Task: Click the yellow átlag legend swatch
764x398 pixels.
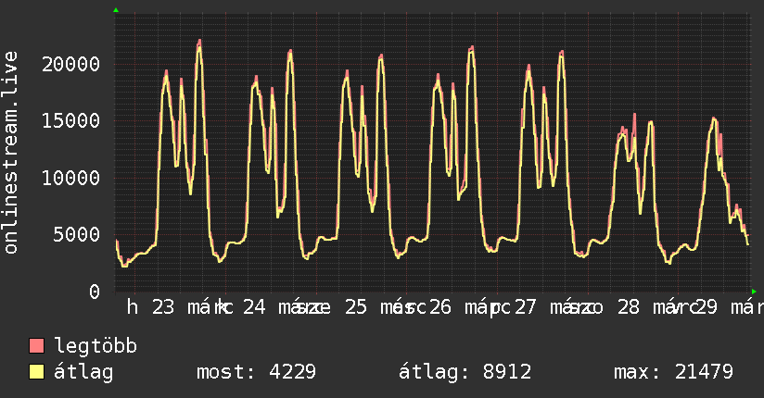Action: pos(36,372)
